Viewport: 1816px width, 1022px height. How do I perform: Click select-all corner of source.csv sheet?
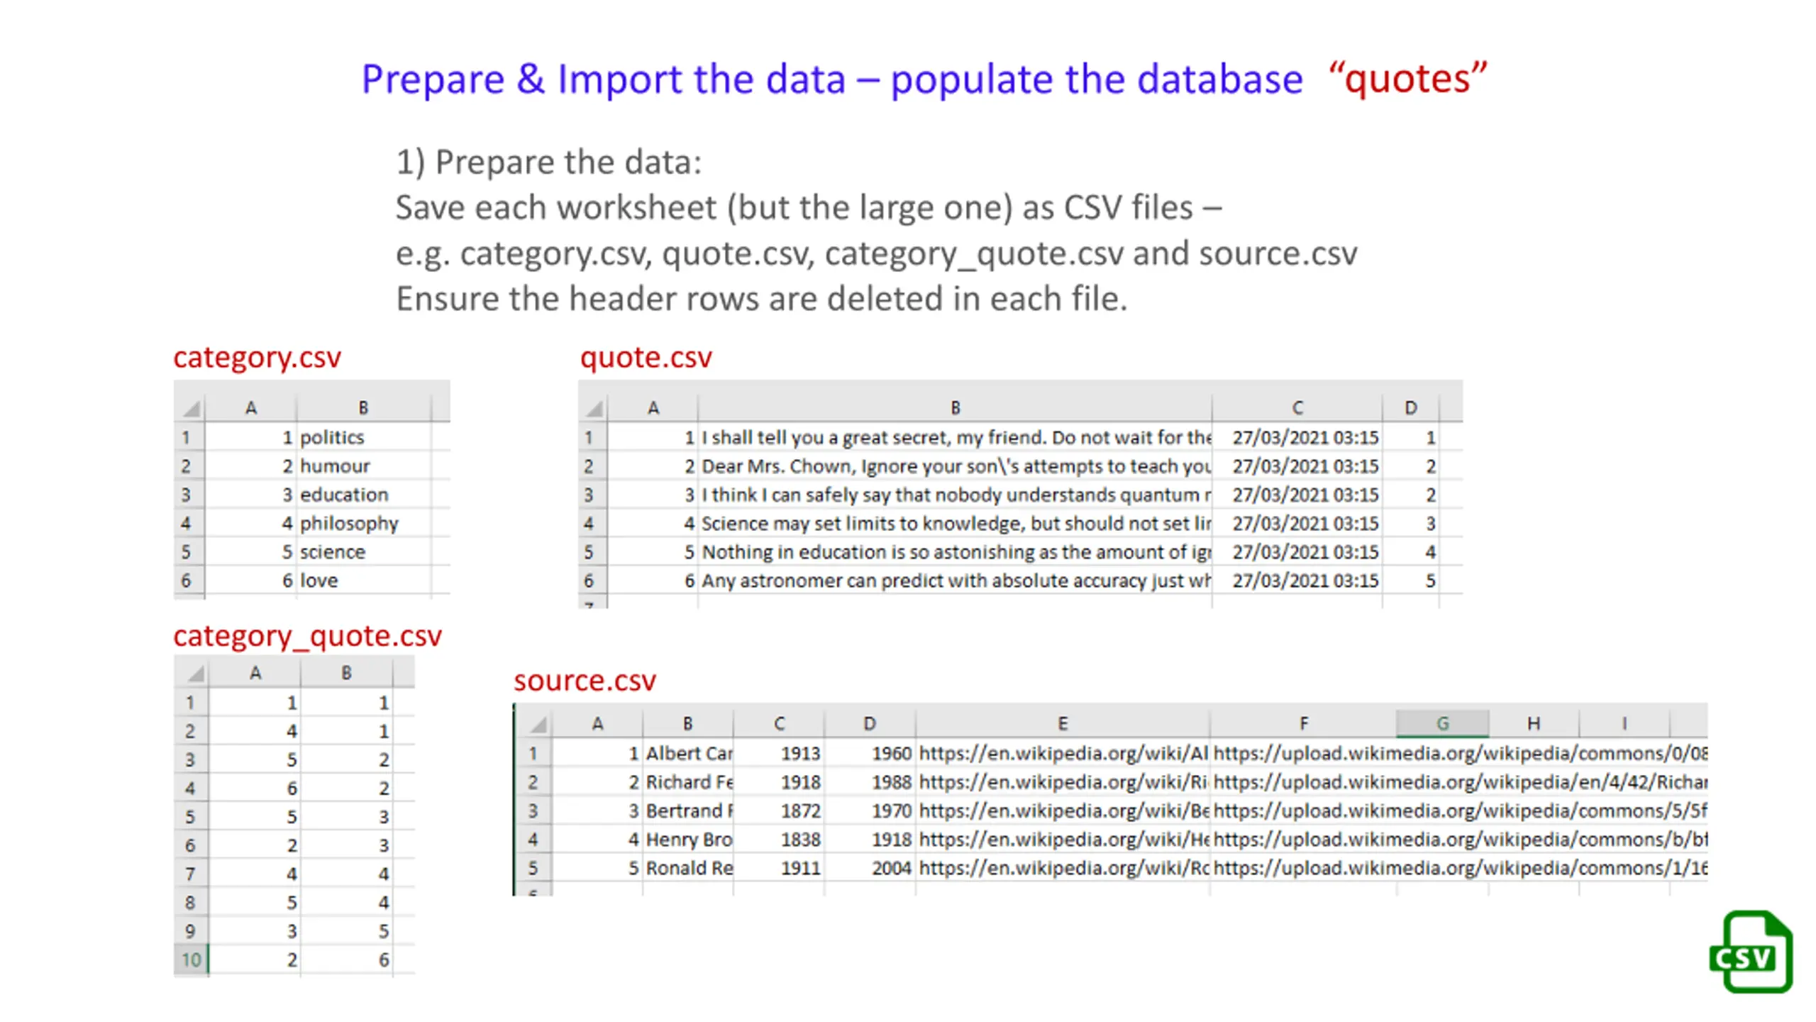click(x=538, y=724)
